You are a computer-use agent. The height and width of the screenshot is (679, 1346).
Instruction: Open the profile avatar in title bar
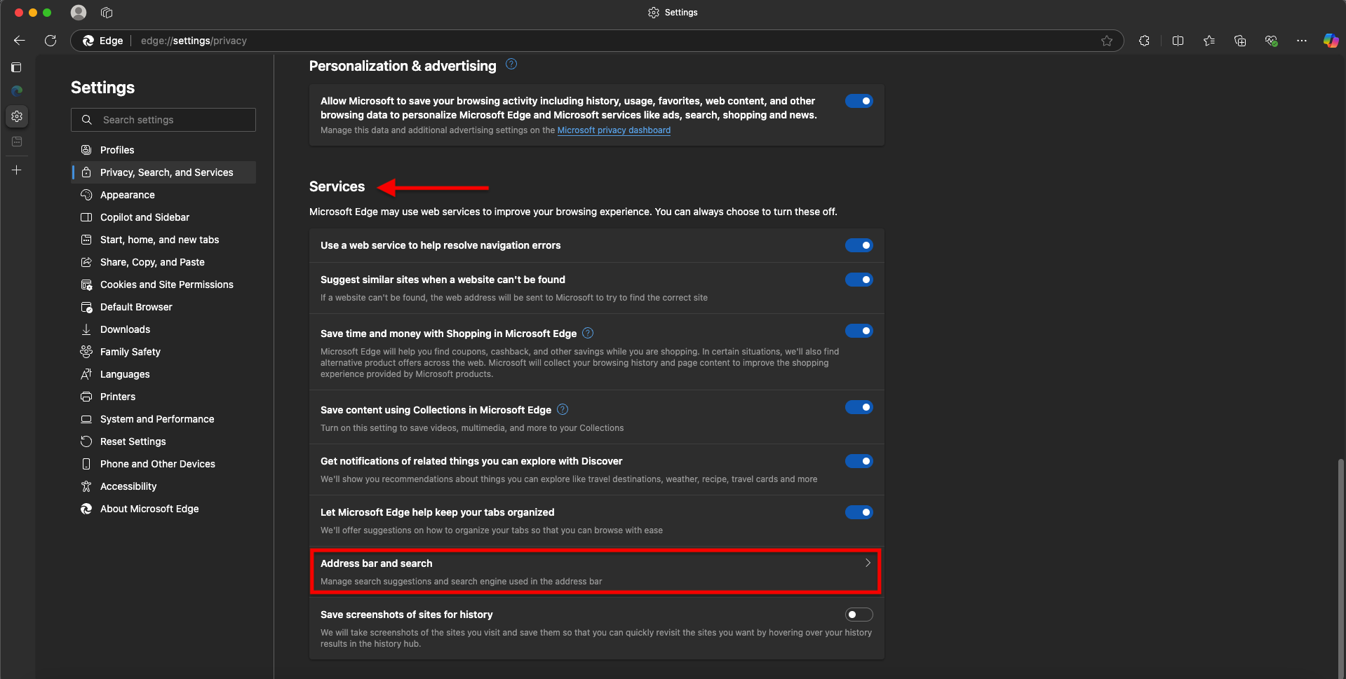(x=79, y=13)
